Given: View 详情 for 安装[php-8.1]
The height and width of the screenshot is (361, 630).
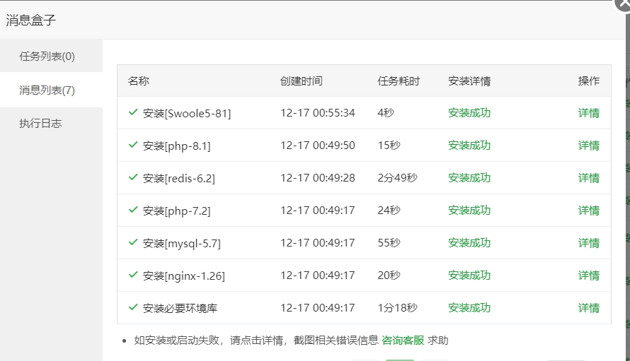Looking at the screenshot, I should pyautogui.click(x=589, y=146).
